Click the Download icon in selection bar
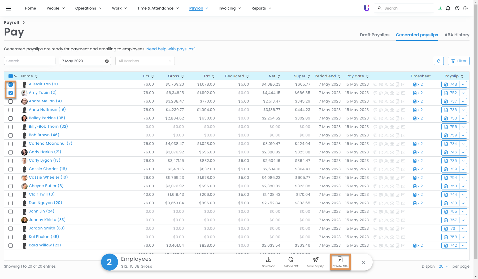 [x=268, y=260]
